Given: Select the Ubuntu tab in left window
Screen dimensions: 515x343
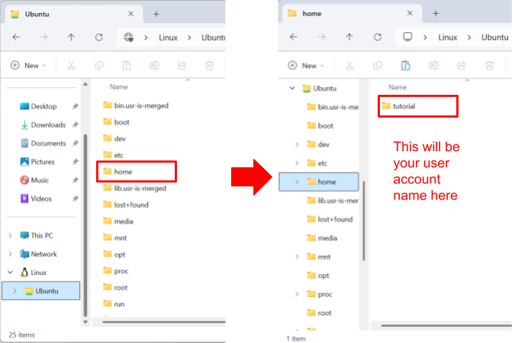Looking at the screenshot, I should point(72,14).
